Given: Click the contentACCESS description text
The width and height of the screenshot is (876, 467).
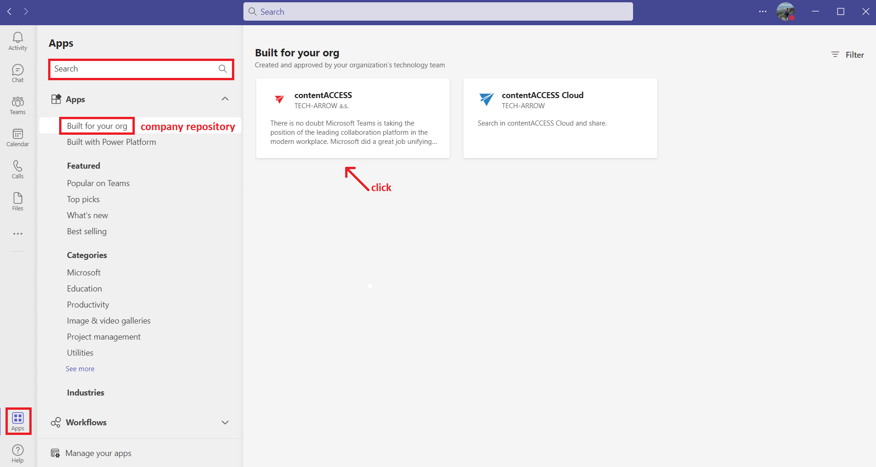Looking at the screenshot, I should pos(353,132).
